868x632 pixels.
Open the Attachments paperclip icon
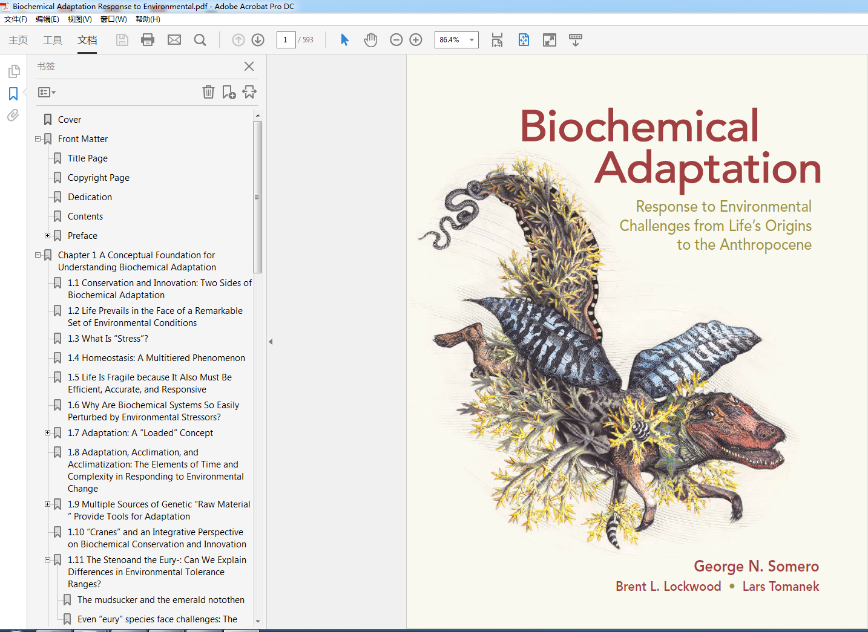point(13,115)
